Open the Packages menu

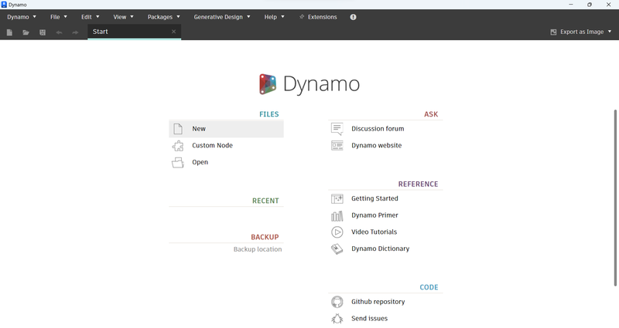coord(164,17)
